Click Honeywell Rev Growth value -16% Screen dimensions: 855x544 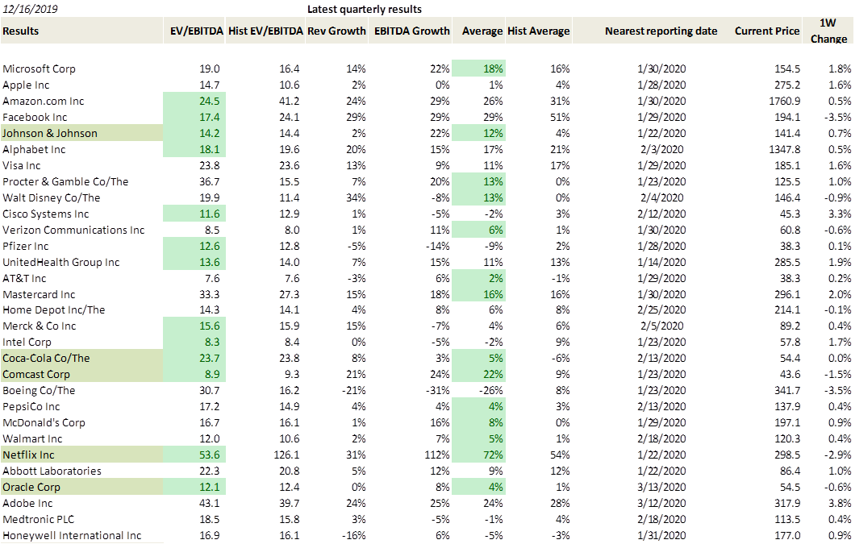point(353,535)
